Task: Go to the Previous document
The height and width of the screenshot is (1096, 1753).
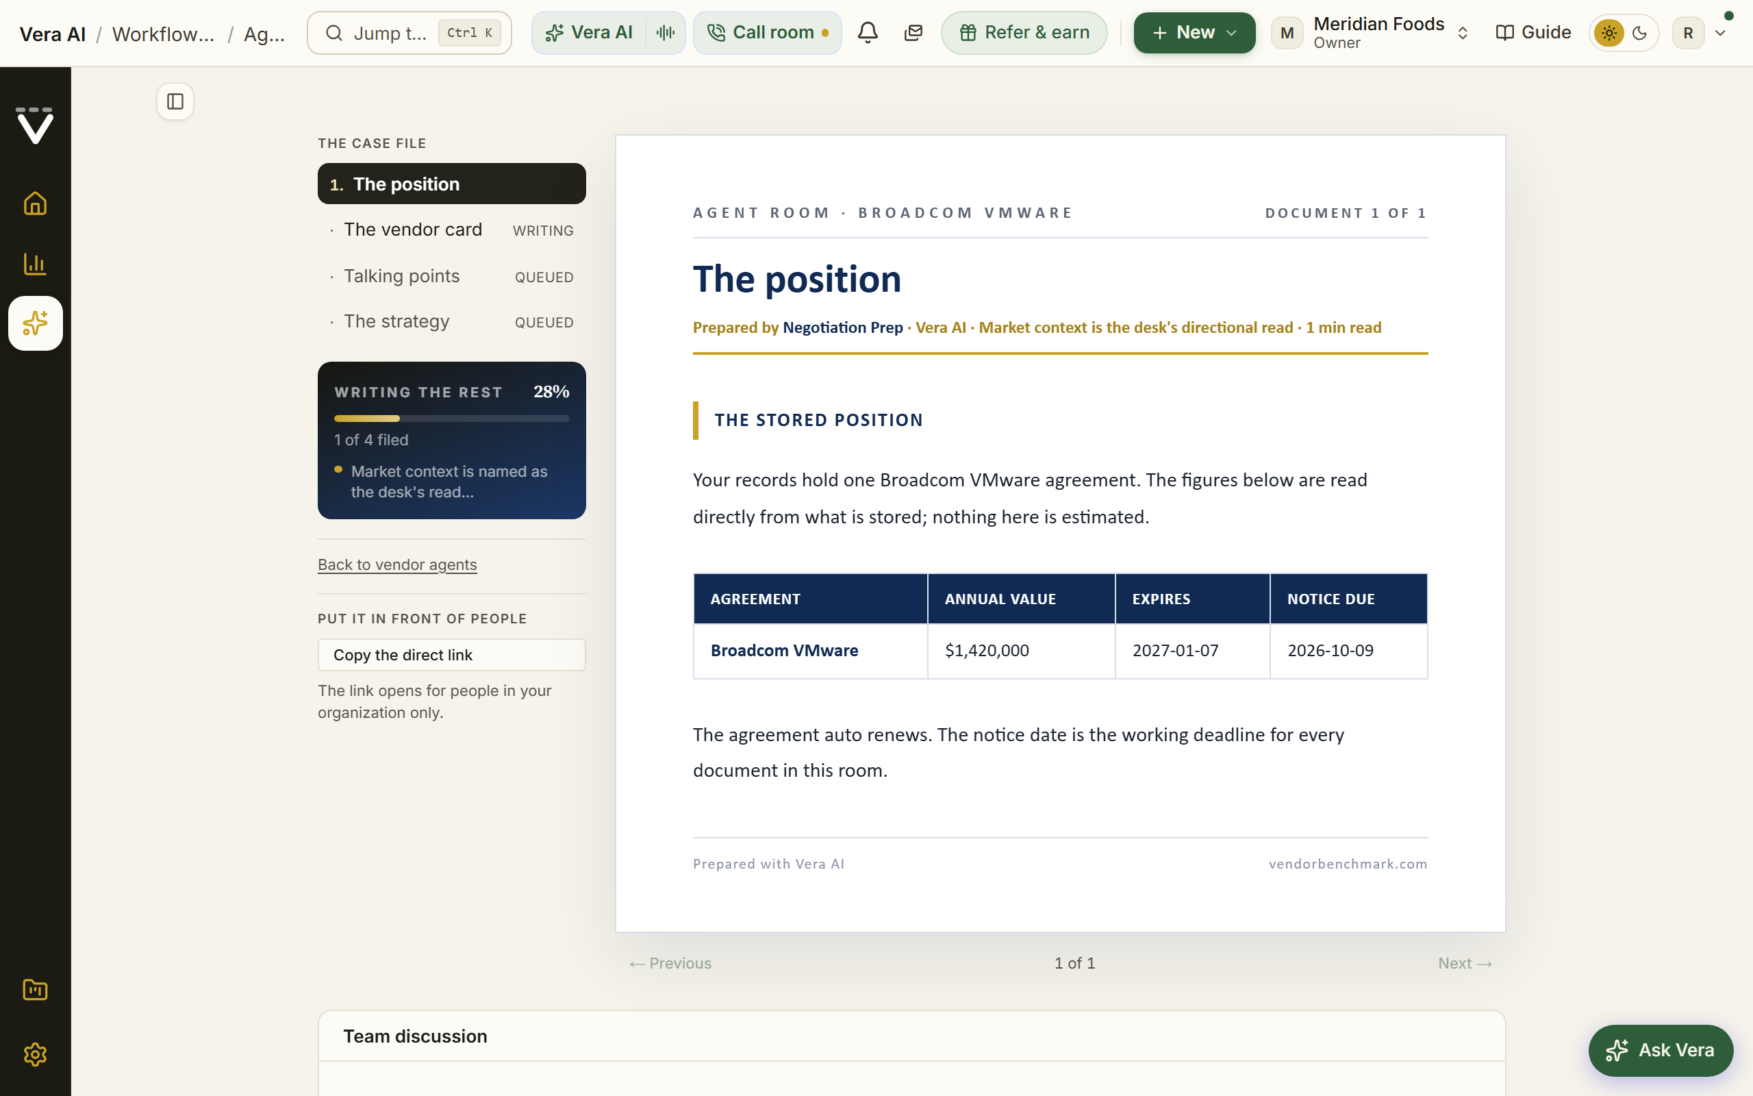Action: tap(670, 963)
